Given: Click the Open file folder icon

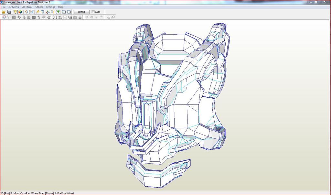Looking at the screenshot, I should pos(4,12).
